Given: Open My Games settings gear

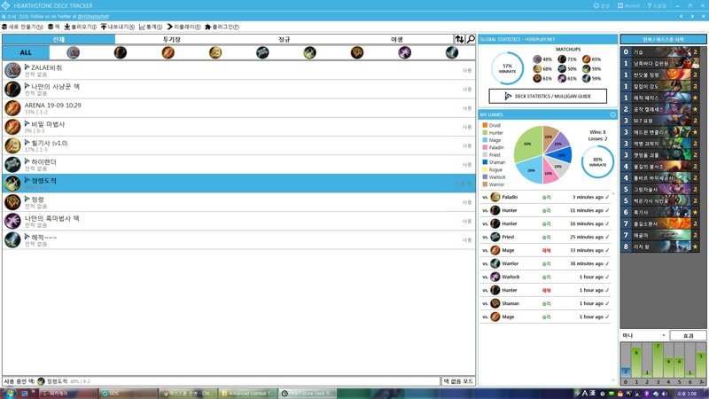Looking at the screenshot, I should tap(612, 114).
